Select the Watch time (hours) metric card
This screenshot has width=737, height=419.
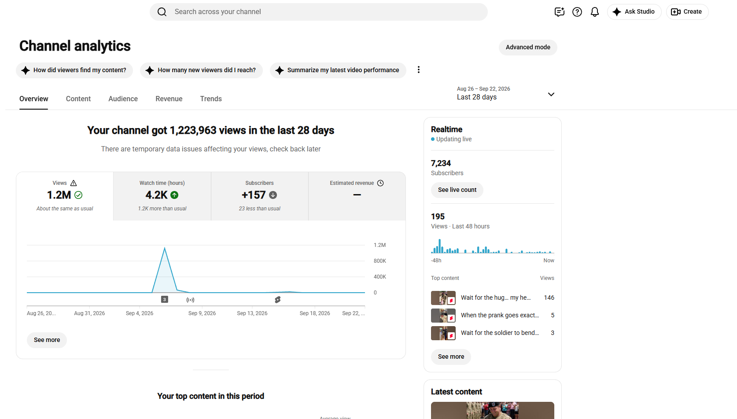click(162, 196)
